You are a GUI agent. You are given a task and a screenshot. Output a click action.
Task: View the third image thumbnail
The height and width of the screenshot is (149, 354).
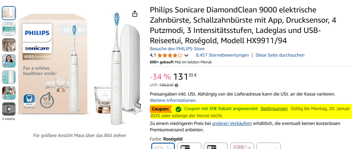[9, 45]
